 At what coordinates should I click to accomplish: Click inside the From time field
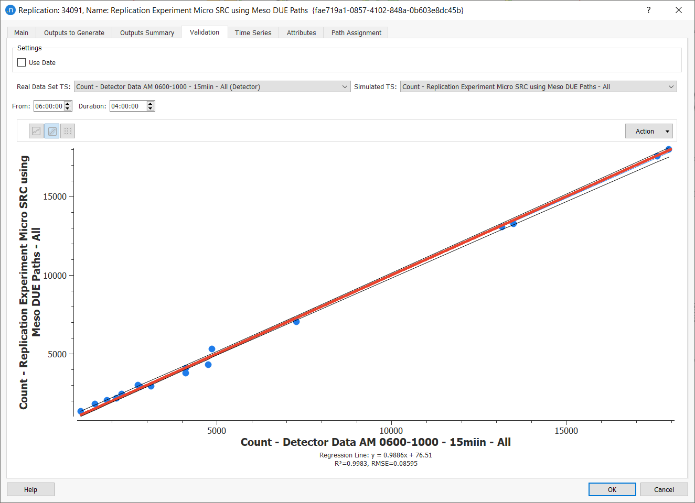(49, 106)
